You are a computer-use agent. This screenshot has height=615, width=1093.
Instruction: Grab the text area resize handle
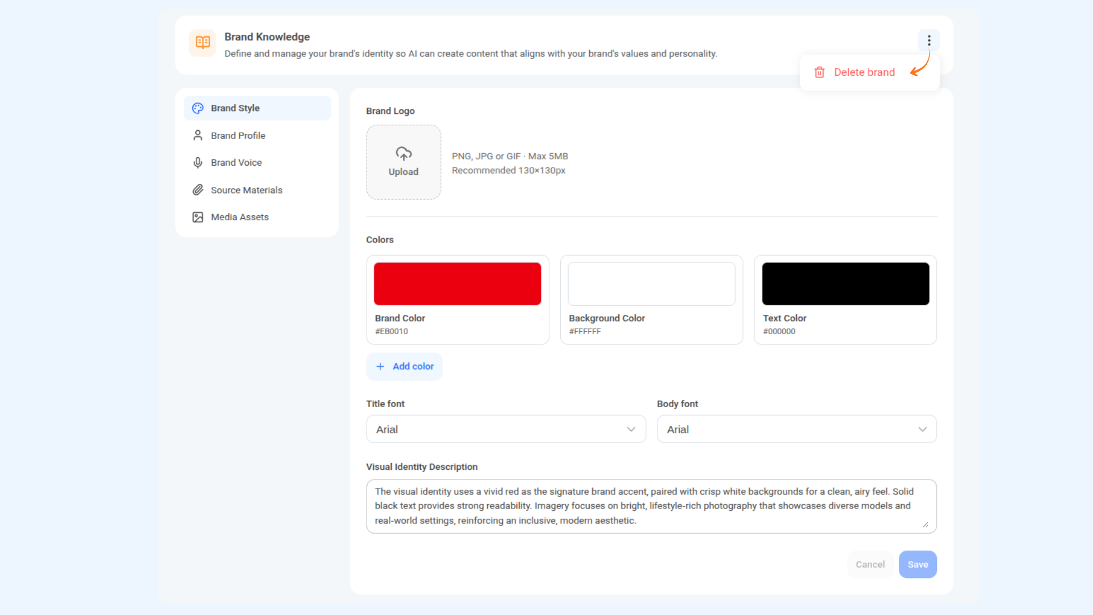(x=926, y=525)
